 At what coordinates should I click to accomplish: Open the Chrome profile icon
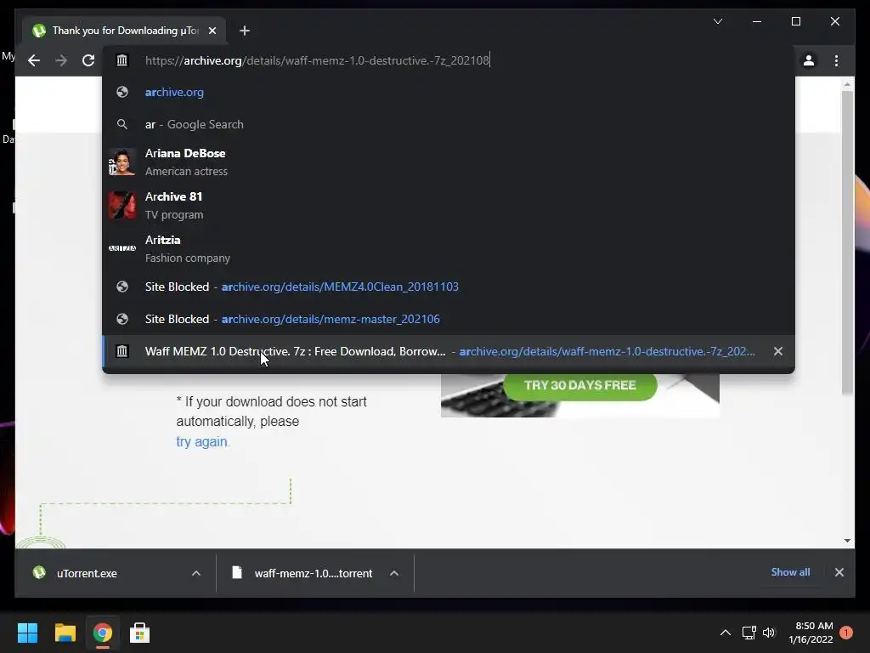809,60
